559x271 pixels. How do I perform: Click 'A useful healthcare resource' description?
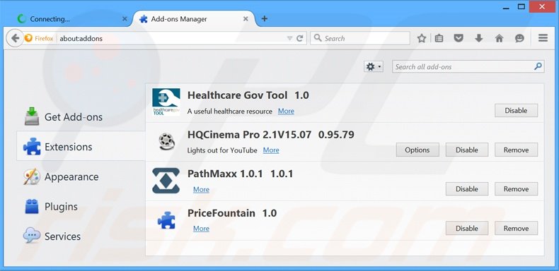(x=229, y=112)
